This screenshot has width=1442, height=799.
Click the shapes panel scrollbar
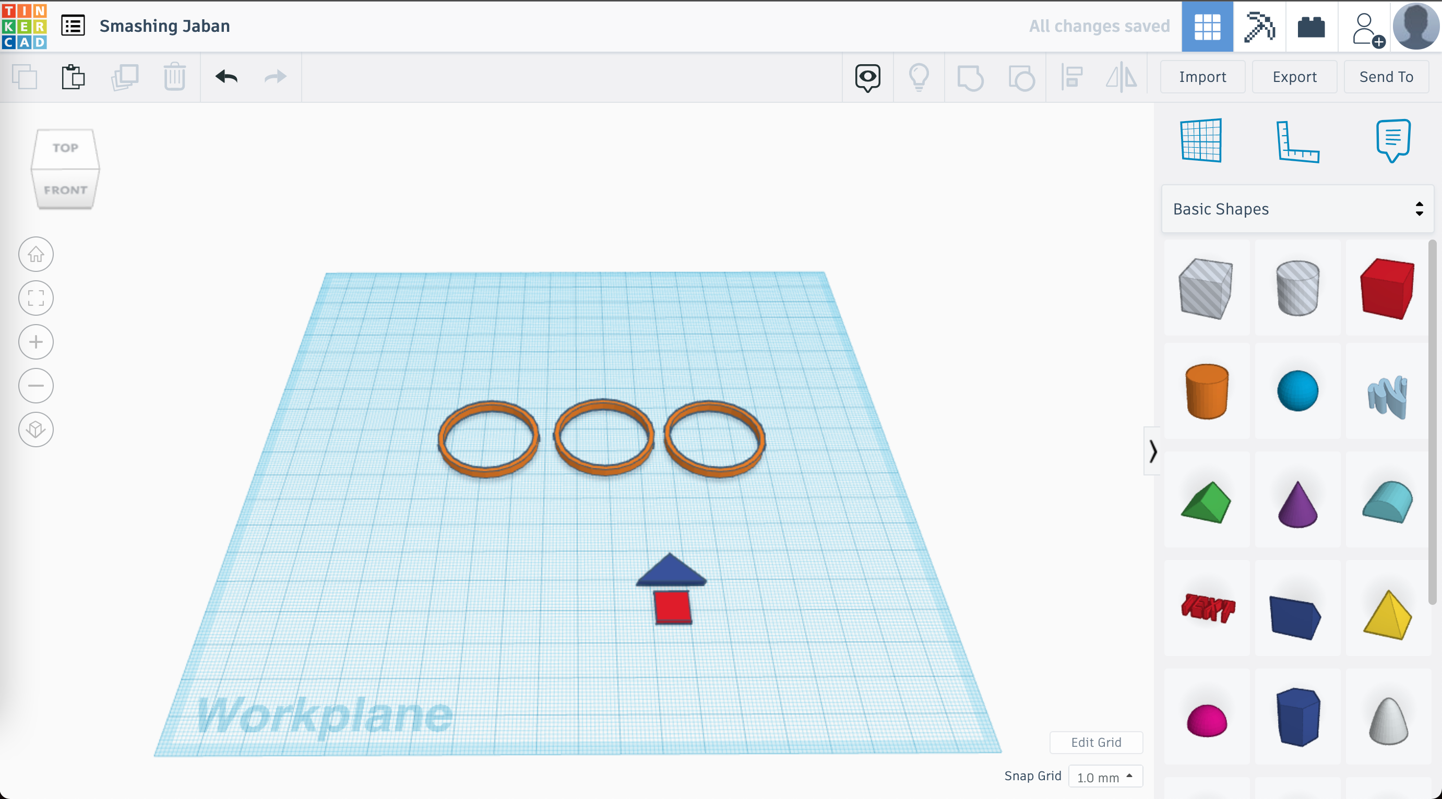coord(1432,422)
